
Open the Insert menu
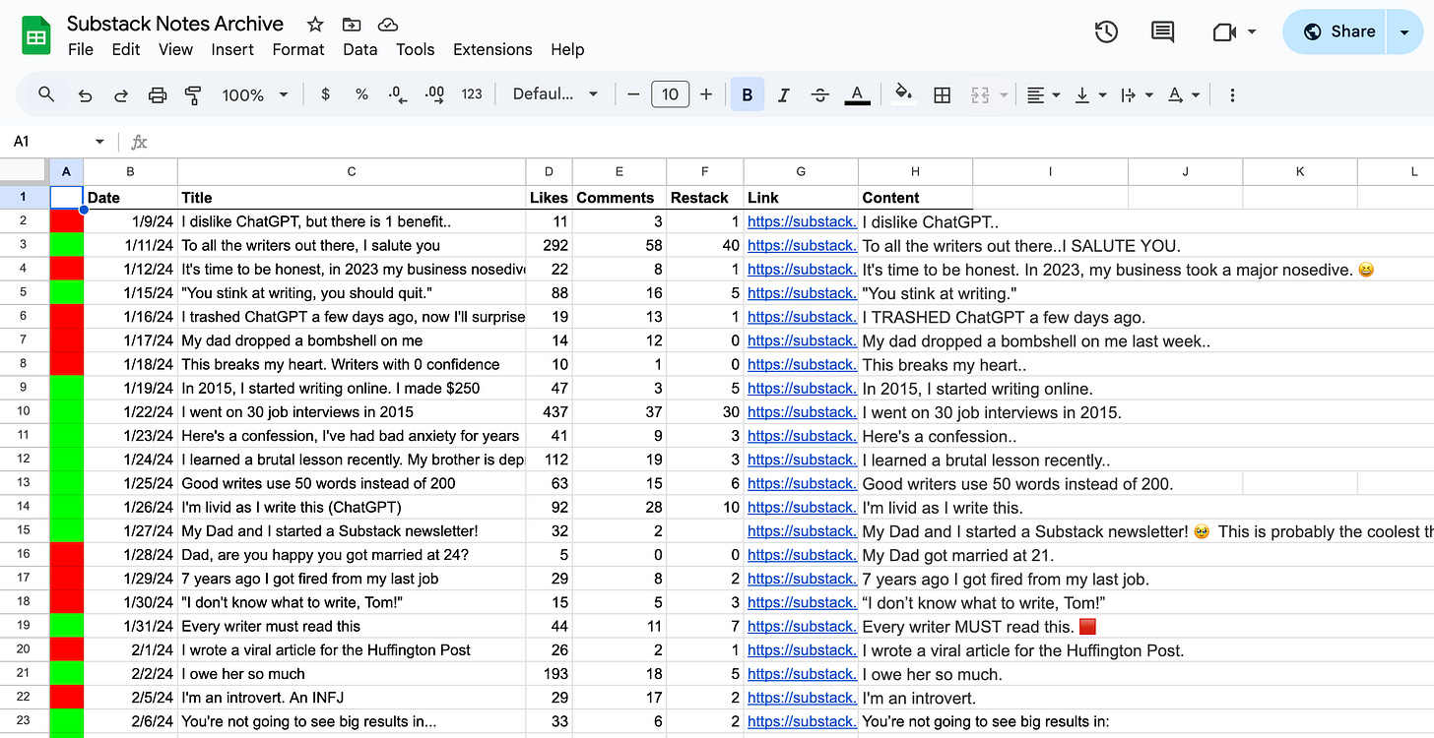[232, 49]
